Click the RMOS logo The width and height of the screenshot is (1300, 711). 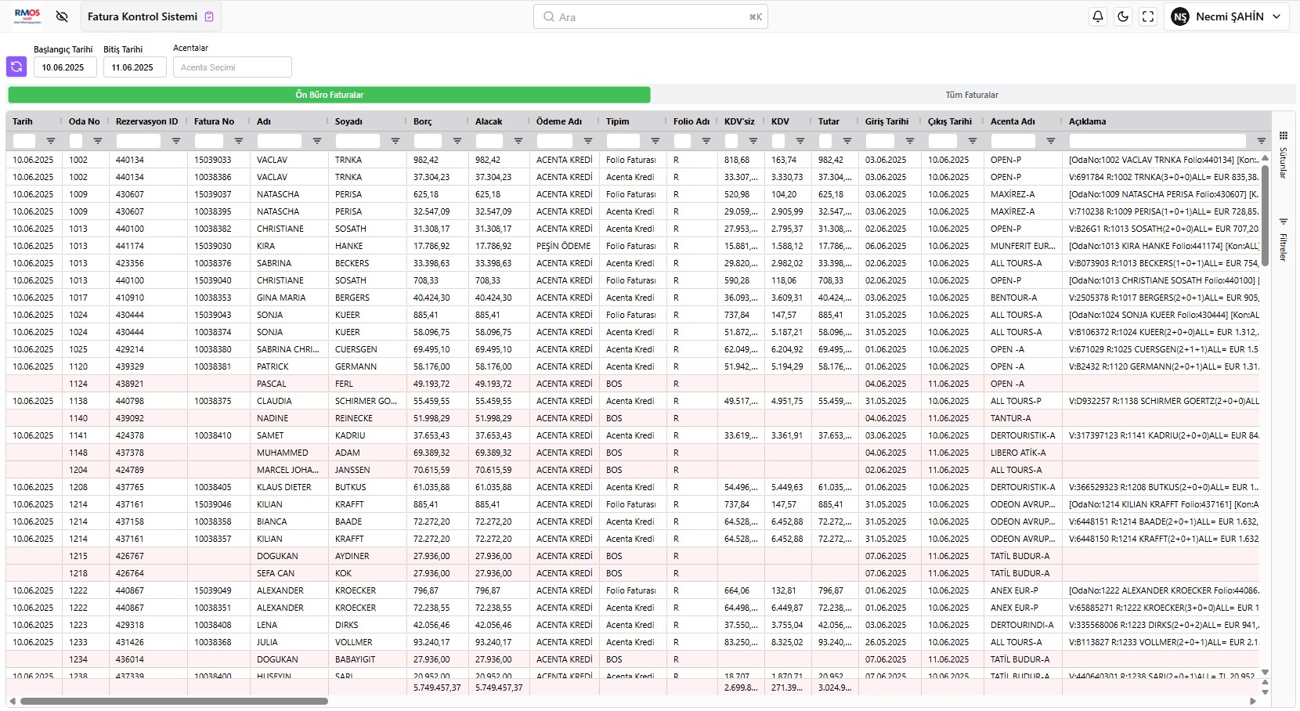pos(27,16)
